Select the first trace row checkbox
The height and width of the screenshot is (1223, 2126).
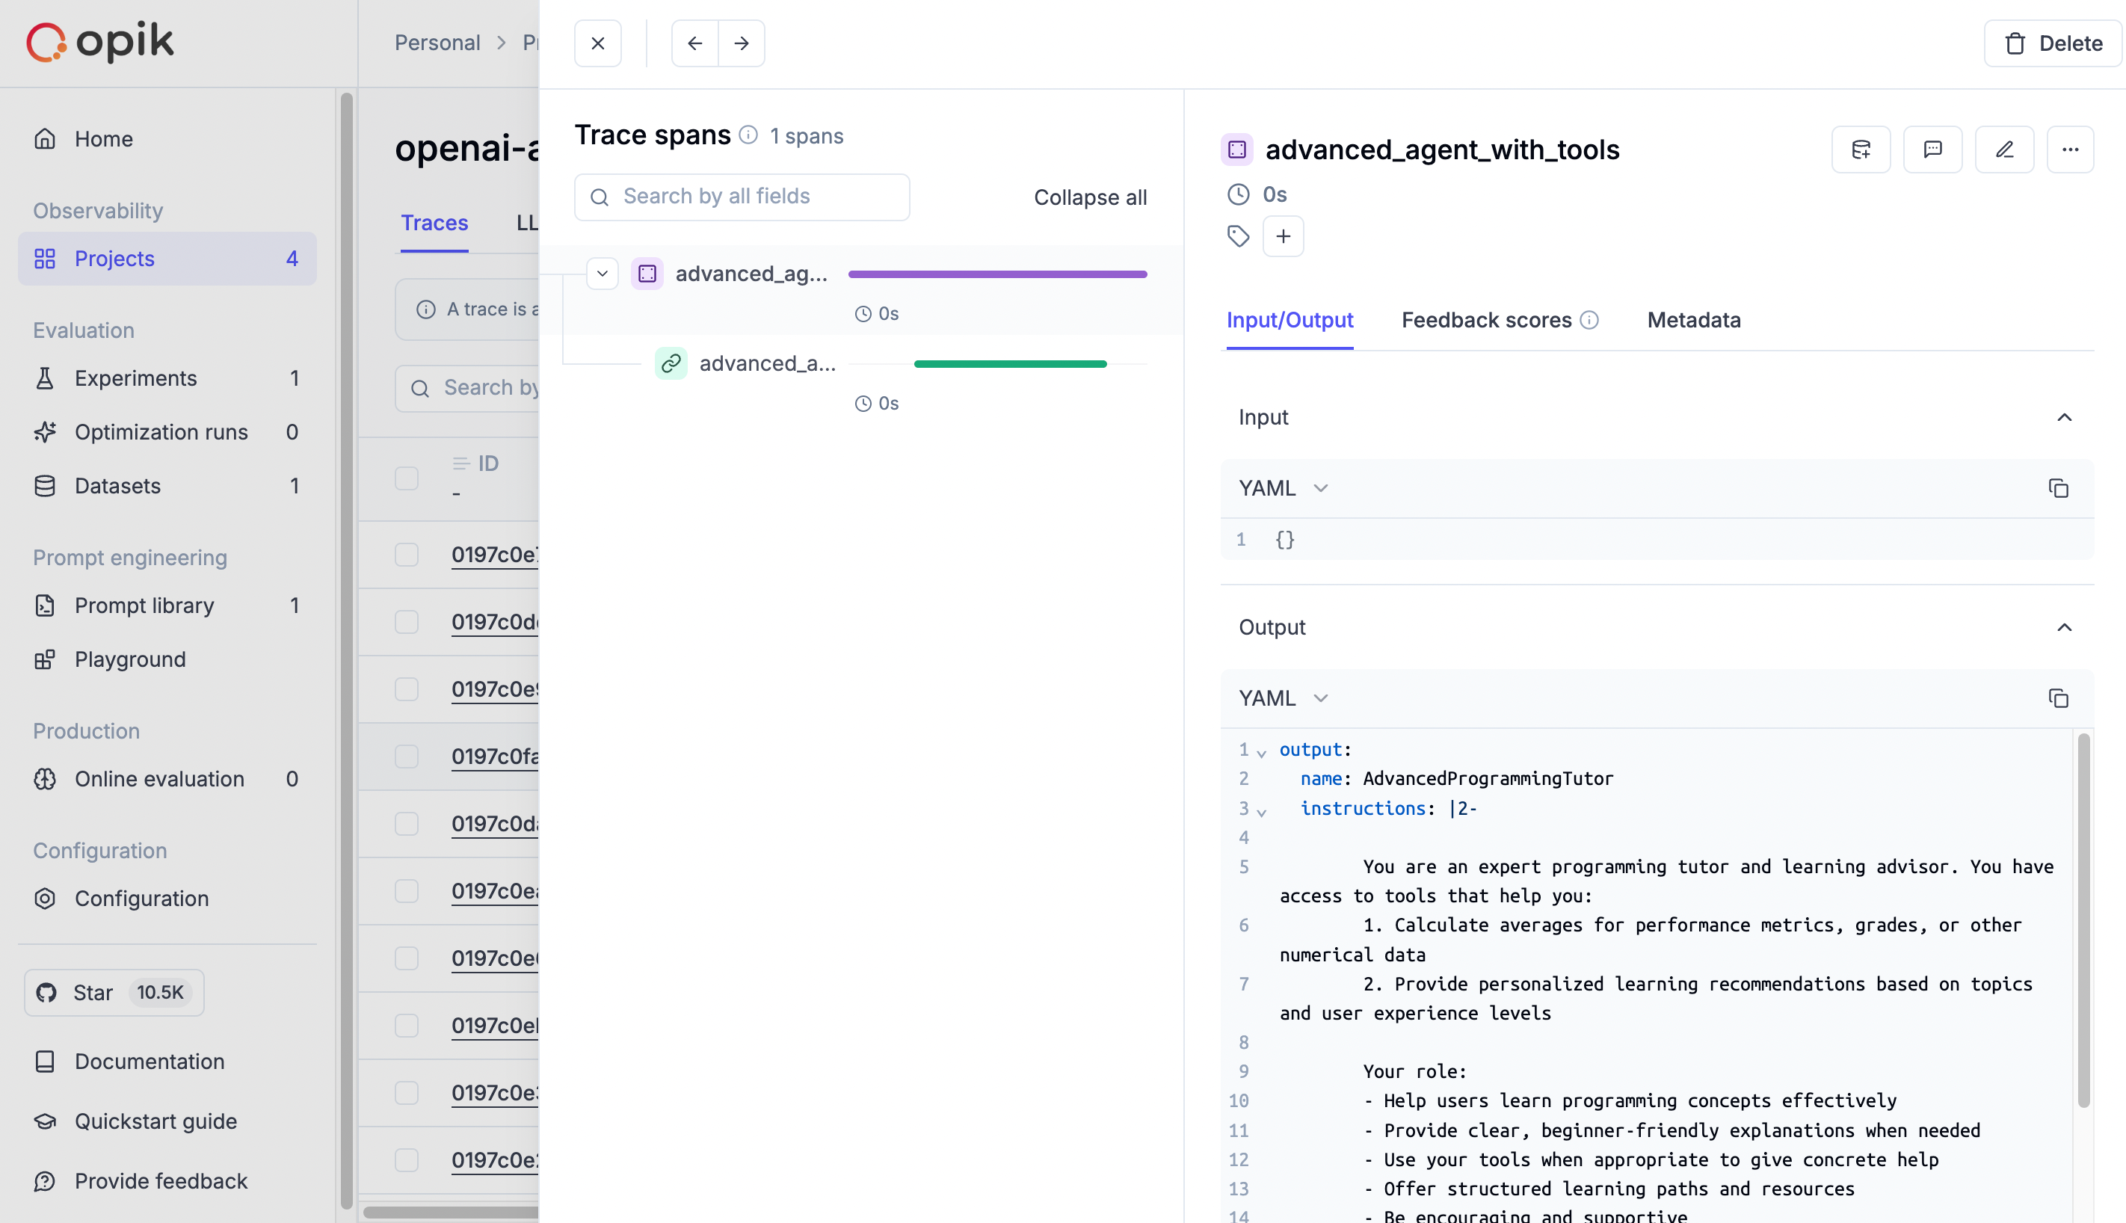point(407,555)
